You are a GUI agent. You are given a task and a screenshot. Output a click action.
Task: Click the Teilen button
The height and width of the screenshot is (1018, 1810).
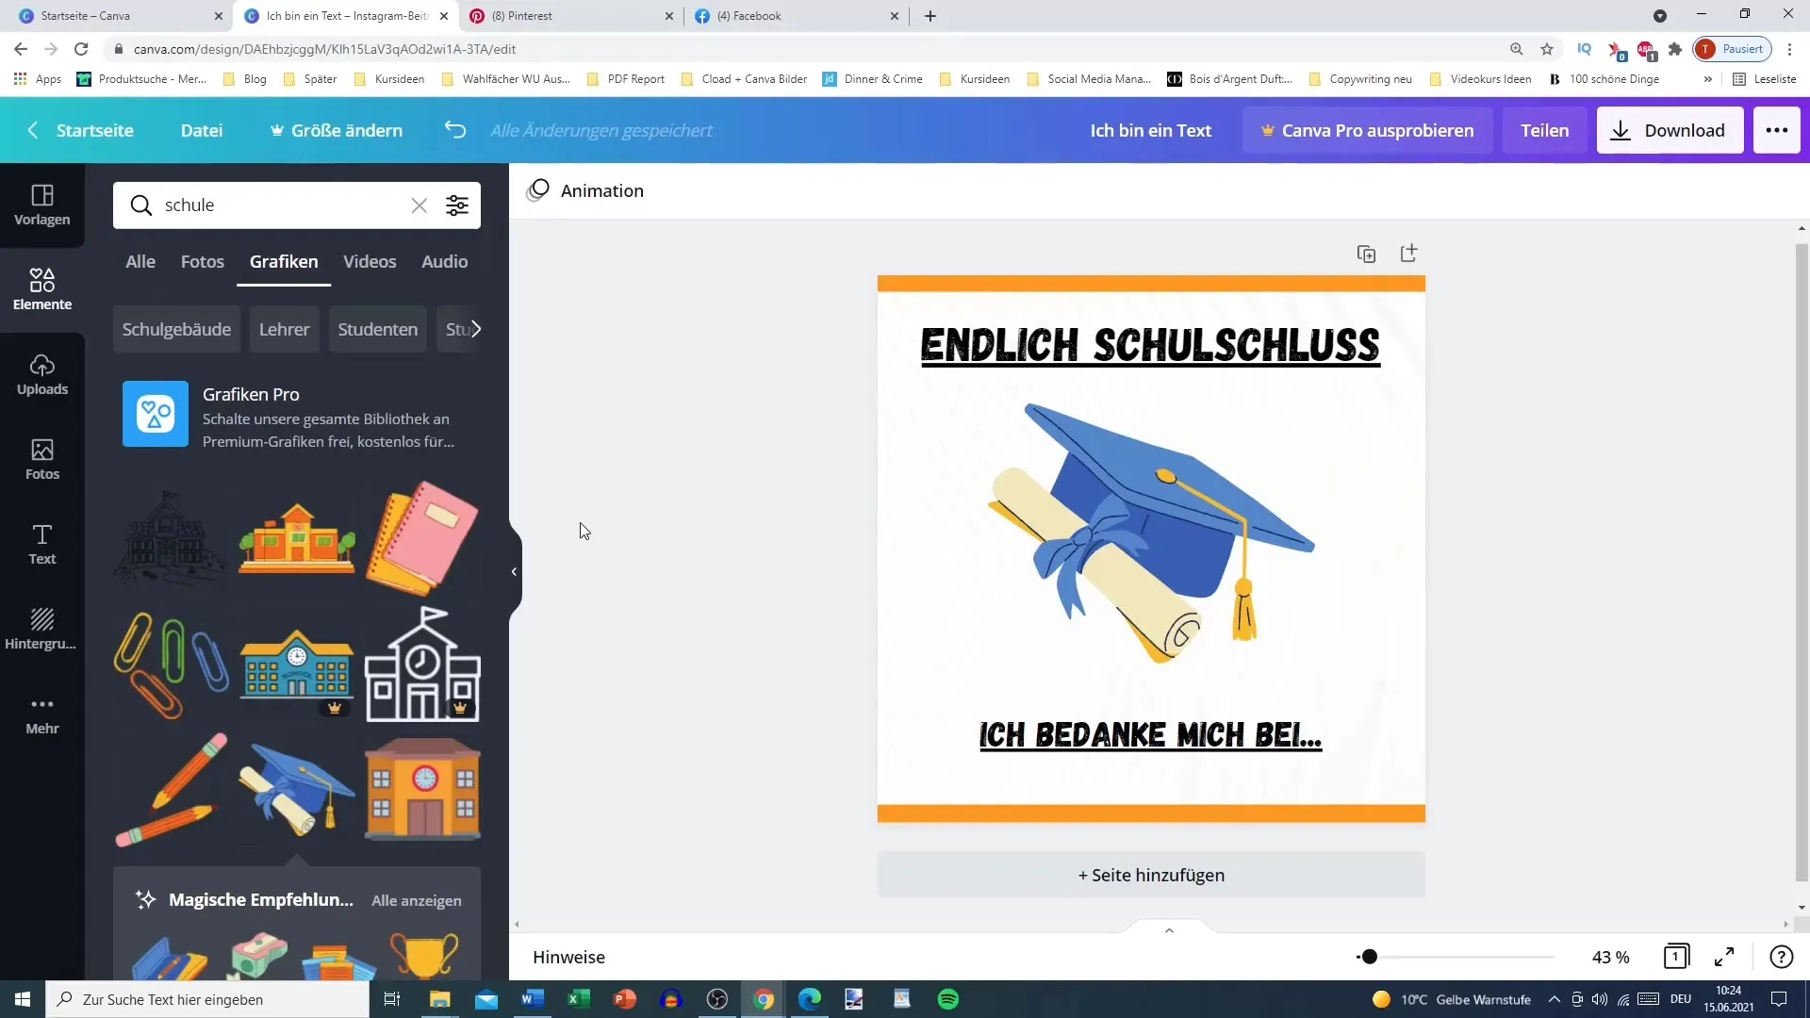tap(1545, 129)
